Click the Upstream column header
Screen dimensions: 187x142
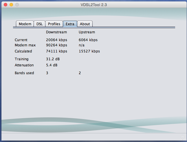[x=87, y=32]
